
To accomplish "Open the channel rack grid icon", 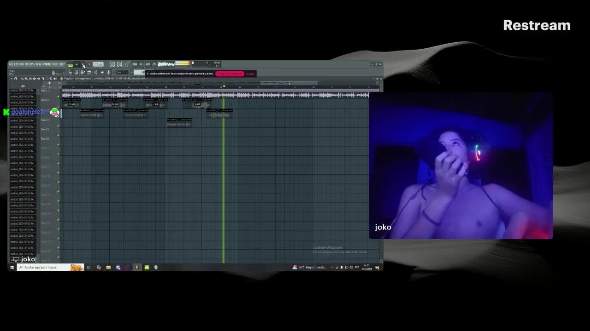I will [76, 72].
